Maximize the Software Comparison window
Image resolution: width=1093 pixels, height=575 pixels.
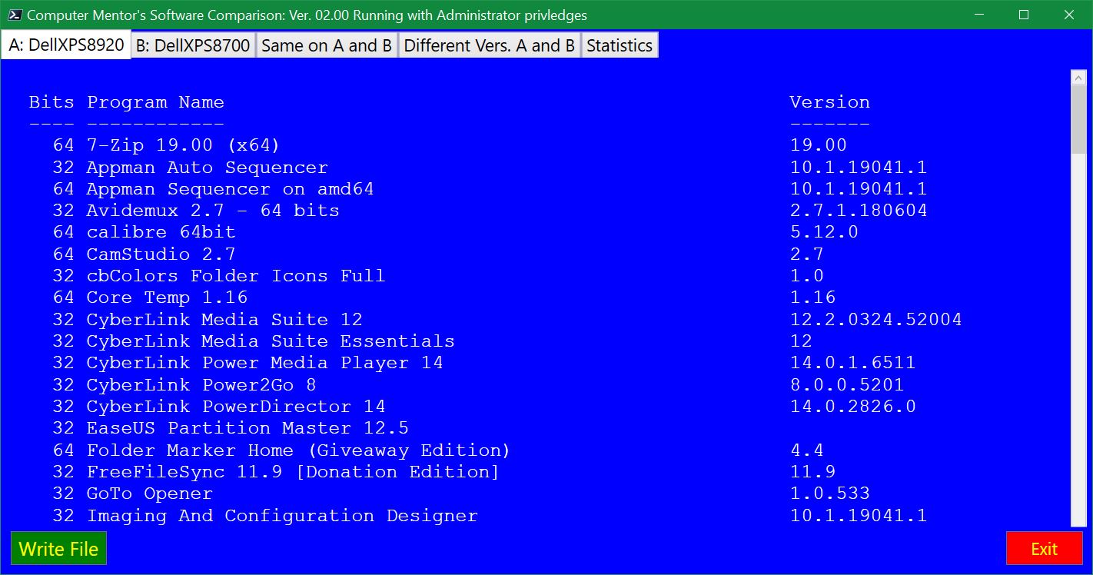pos(1024,15)
